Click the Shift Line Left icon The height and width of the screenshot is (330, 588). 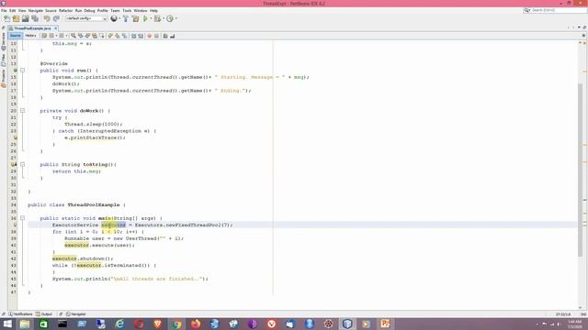point(133,36)
